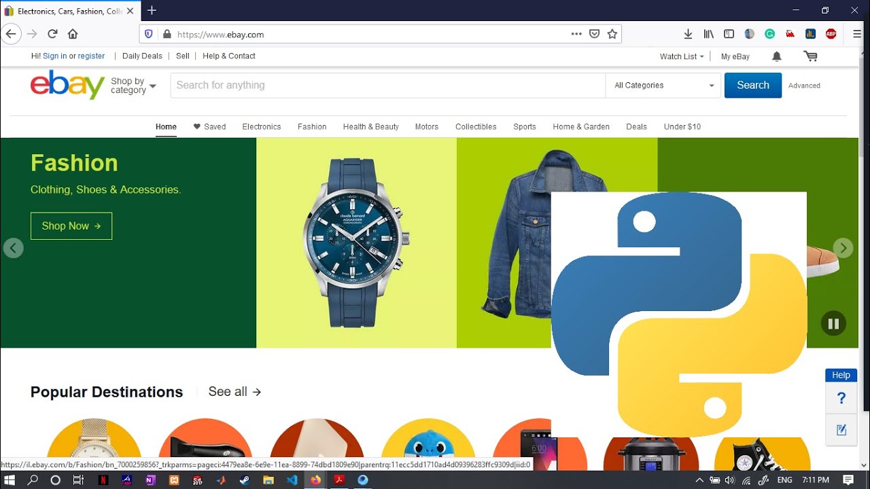
Task: Open the Deals navigation tab
Action: pos(637,127)
